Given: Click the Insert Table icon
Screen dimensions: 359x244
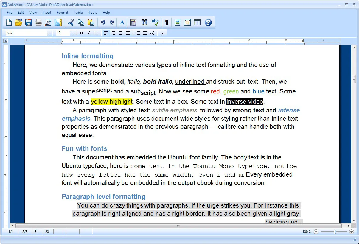Looking at the screenshot, I should [197, 22].
